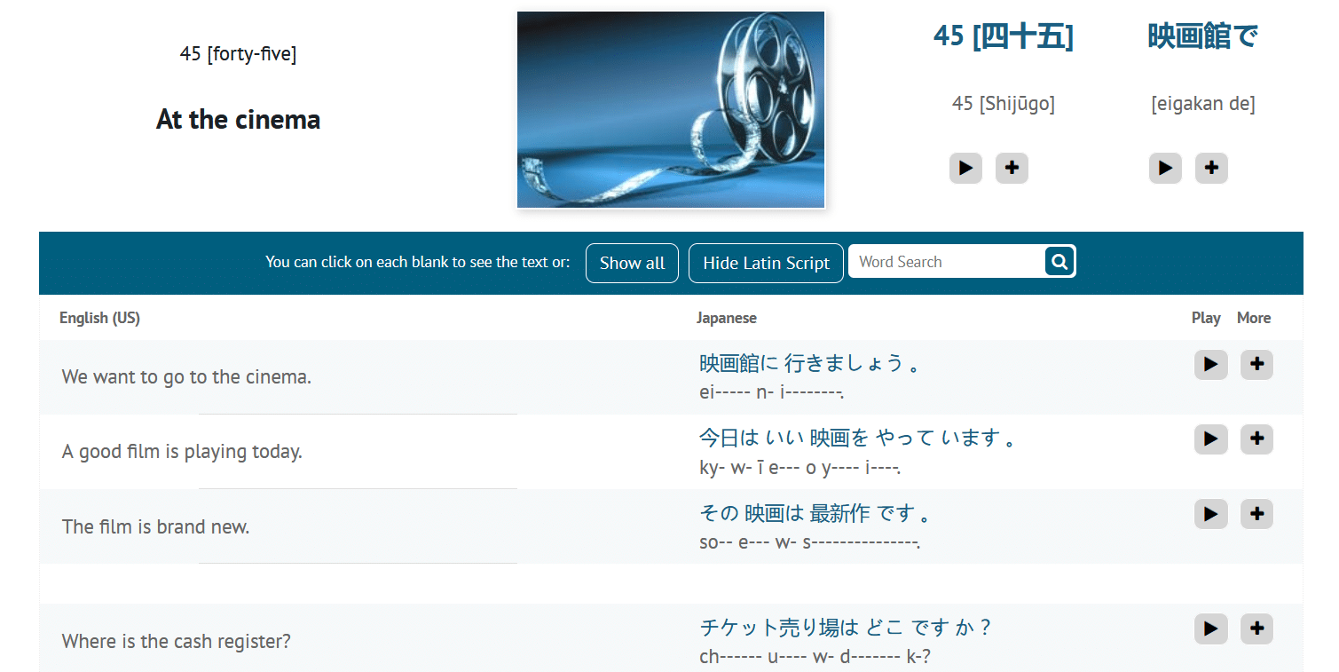Reveal hidden text 'ky- w- ī e--- o y----'
Viewport: 1339px width, 672px height.
[799, 467]
